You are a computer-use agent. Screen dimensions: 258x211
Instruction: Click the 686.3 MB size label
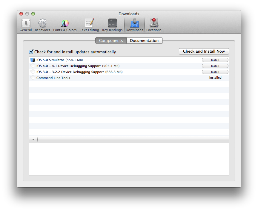point(114,72)
